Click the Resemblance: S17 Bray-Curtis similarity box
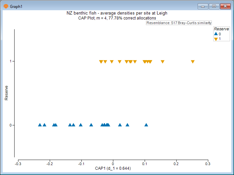234x175 pixels. click(179, 23)
